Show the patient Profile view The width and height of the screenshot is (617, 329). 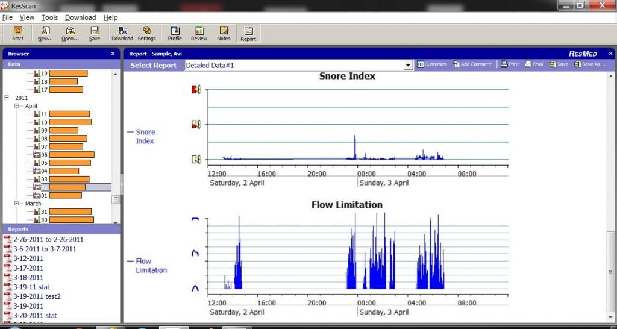click(175, 34)
